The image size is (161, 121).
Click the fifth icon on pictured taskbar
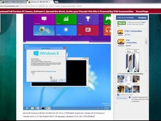coord(48,108)
